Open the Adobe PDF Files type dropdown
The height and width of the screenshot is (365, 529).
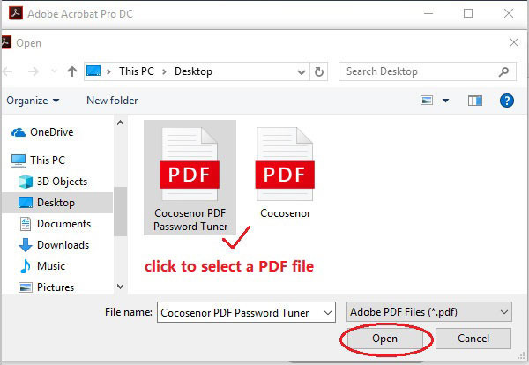[428, 312]
